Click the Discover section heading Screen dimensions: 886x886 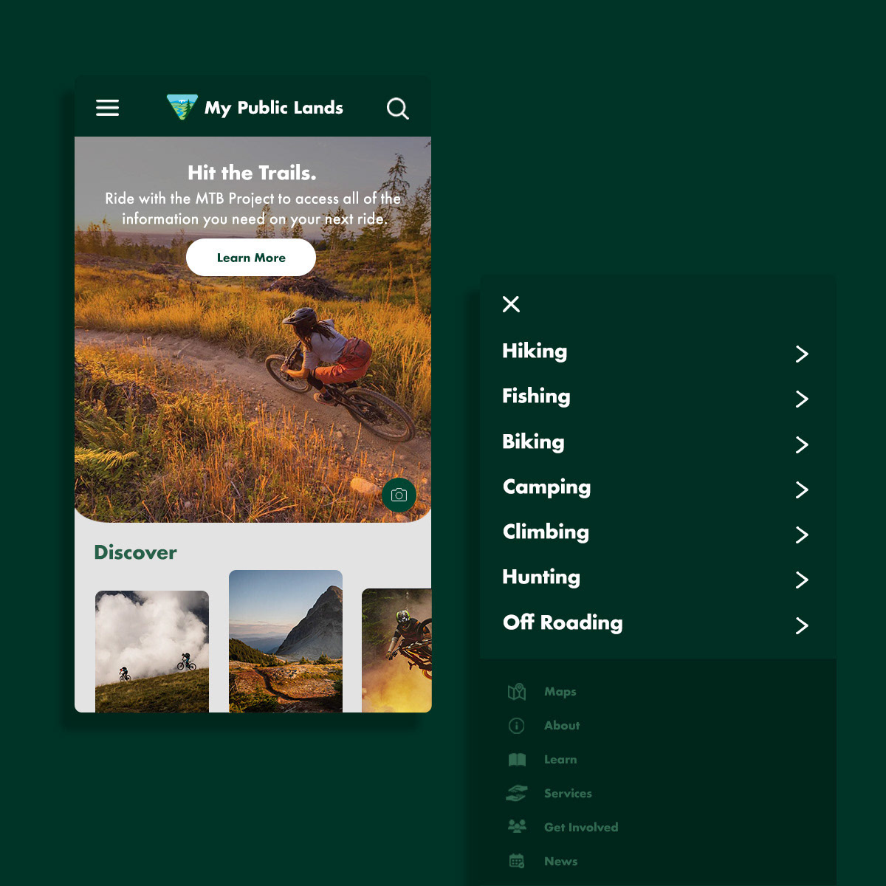[136, 552]
